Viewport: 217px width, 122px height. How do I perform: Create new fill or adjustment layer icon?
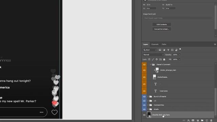pos(197,121)
